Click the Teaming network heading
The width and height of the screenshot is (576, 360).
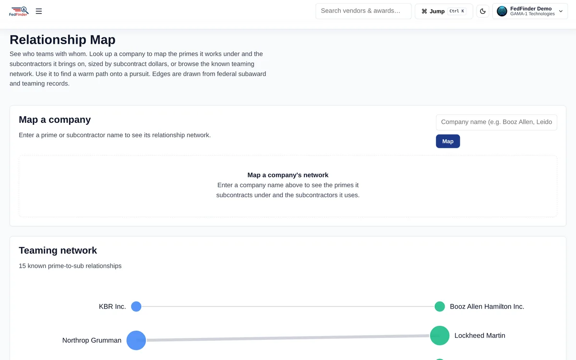point(58,250)
